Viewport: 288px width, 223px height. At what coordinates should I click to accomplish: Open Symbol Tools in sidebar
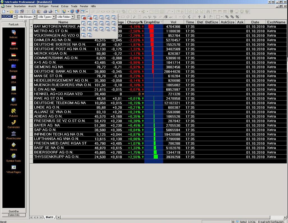(13, 156)
